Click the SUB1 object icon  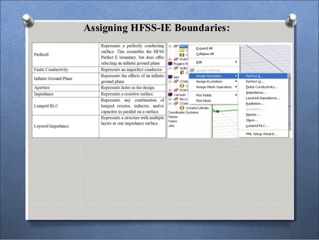click(176, 68)
